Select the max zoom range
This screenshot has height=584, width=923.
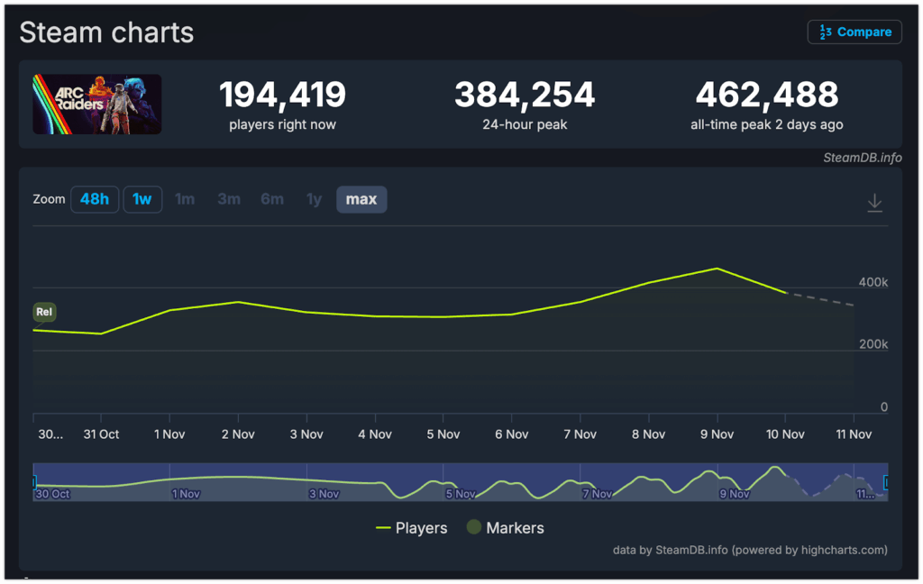[361, 199]
